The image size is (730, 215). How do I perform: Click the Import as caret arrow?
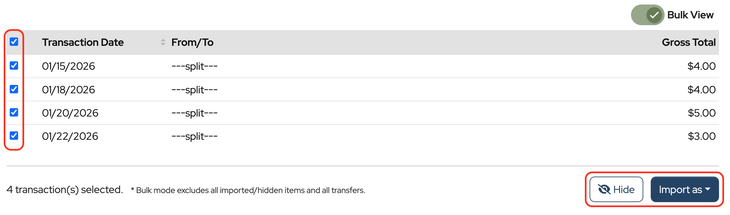(x=708, y=189)
